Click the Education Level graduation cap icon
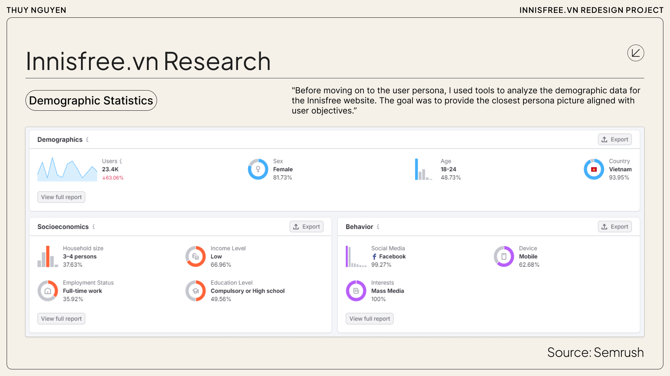 (x=195, y=291)
